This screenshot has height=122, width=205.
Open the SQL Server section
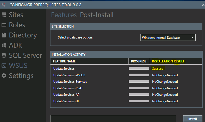pyautogui.click(x=25, y=55)
